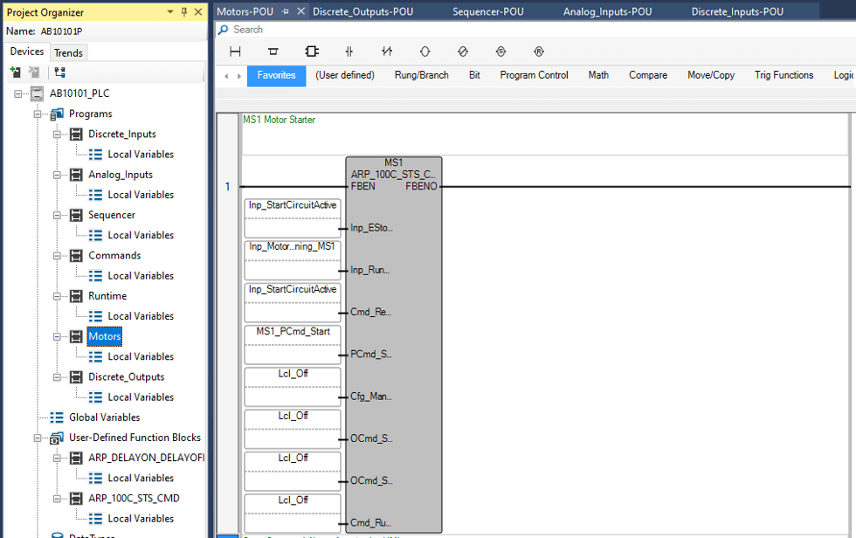The height and width of the screenshot is (538, 856).
Task: Insert an instruction block from the toolbox
Action: tap(311, 52)
